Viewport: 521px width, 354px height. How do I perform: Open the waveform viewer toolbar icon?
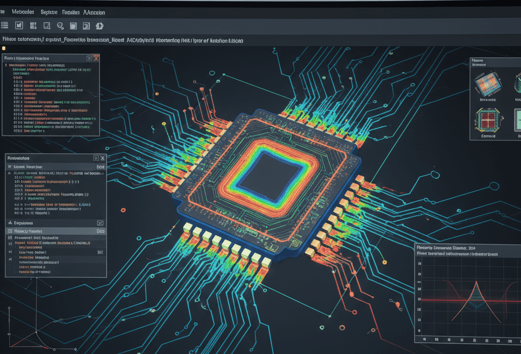click(19, 25)
